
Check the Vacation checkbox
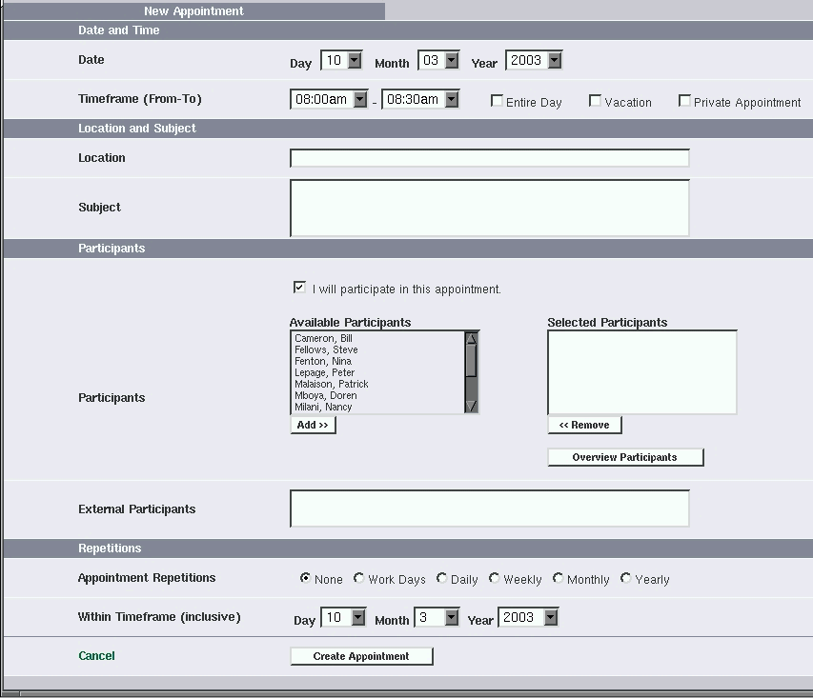pos(596,101)
